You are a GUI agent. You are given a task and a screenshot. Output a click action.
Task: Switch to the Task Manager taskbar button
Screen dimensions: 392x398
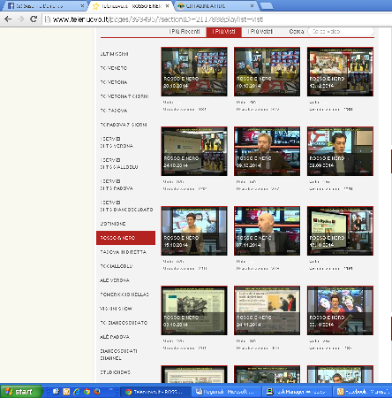pyautogui.click(x=298, y=392)
